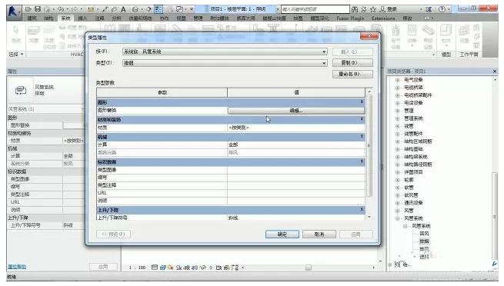504x286 pixels.
Task: Click the 材质 value cell
Action: [x=296, y=128]
